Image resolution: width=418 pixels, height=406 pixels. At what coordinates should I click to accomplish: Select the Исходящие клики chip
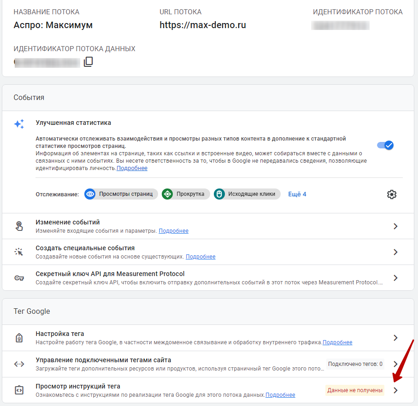247,194
